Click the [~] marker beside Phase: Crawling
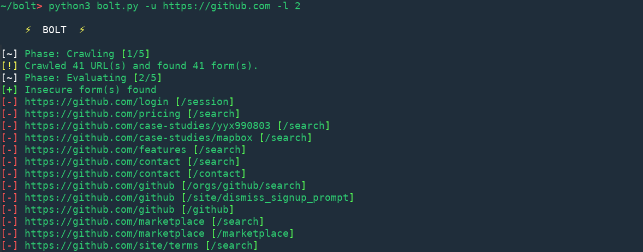The image size is (643, 252). 9,54
